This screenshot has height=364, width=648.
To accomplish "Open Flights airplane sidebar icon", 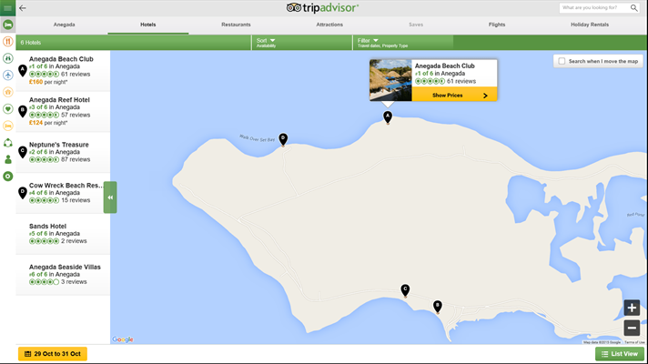I will tap(8, 75).
